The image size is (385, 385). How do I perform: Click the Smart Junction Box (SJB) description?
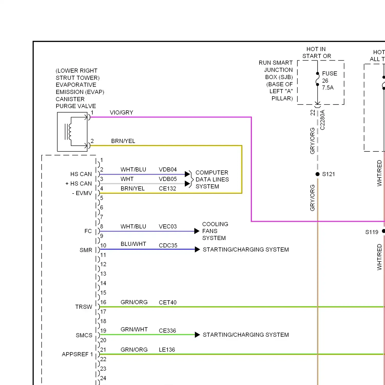(276, 81)
